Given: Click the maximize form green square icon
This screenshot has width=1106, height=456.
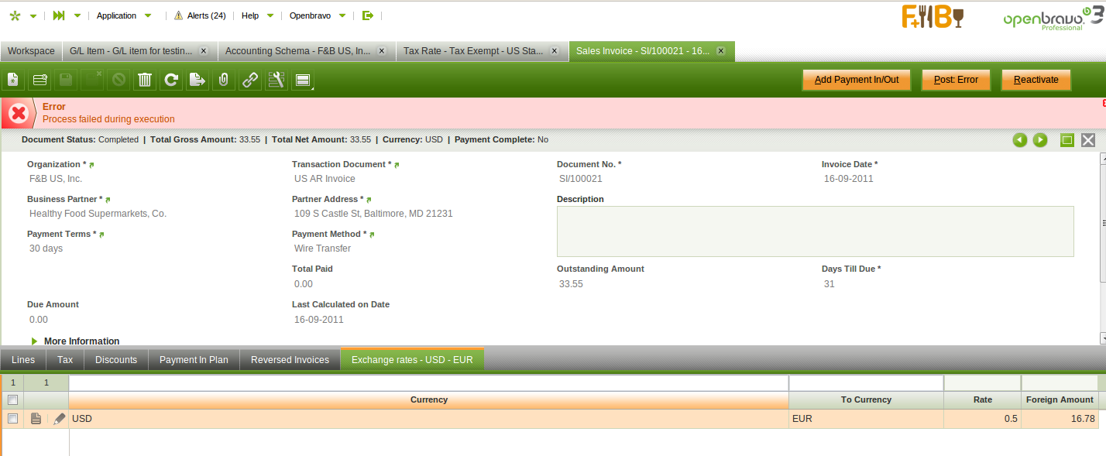Looking at the screenshot, I should pyautogui.click(x=1067, y=140).
